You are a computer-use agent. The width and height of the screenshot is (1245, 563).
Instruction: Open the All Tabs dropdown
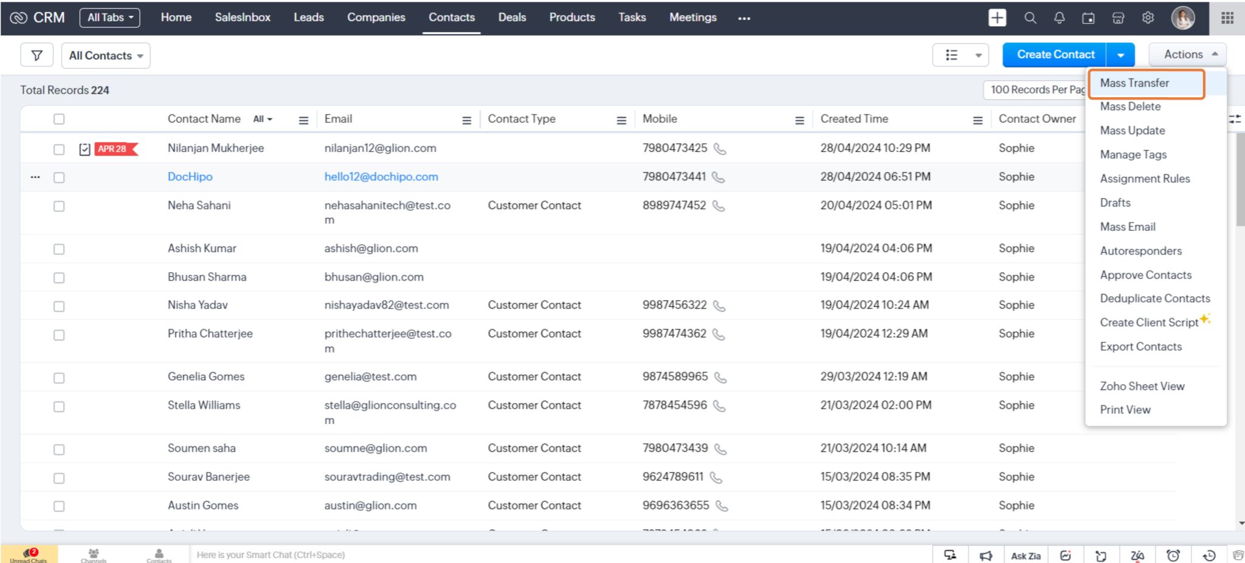pos(109,18)
